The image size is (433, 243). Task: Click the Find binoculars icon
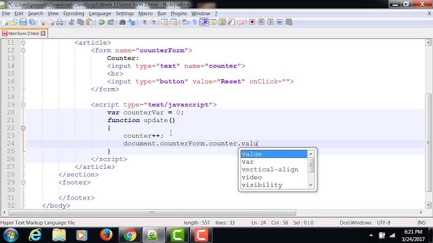122,22
